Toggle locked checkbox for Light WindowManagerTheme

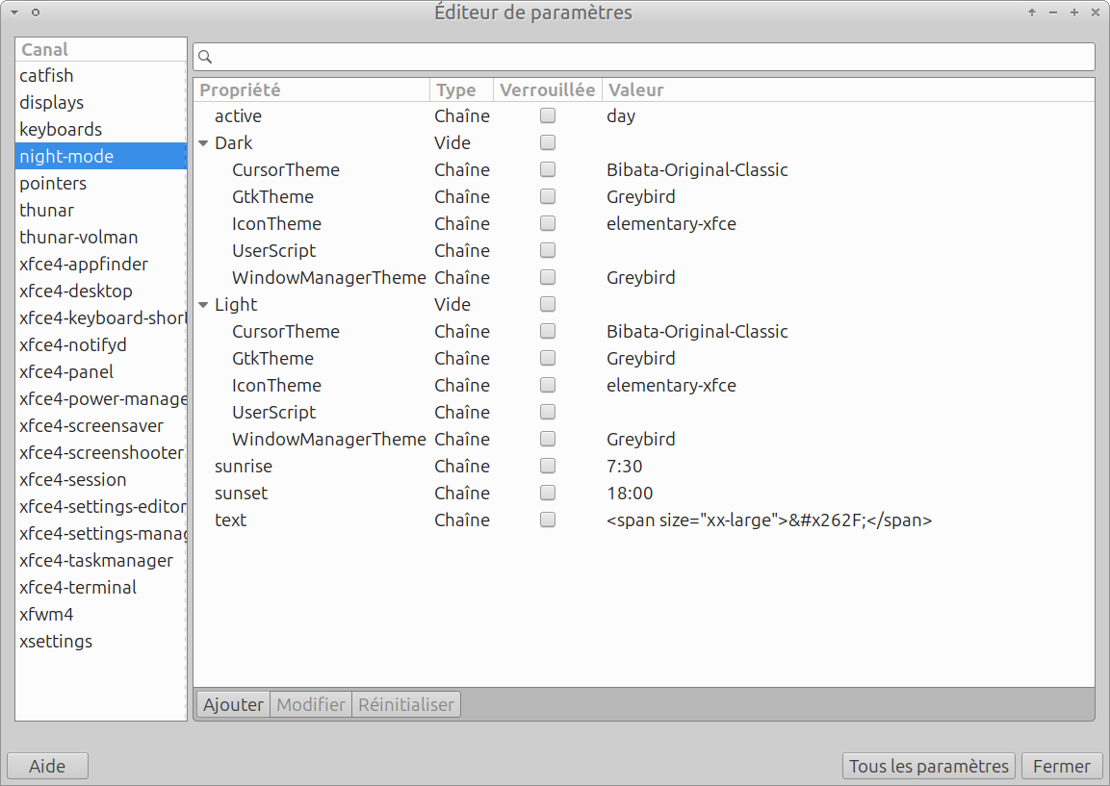coord(547,439)
